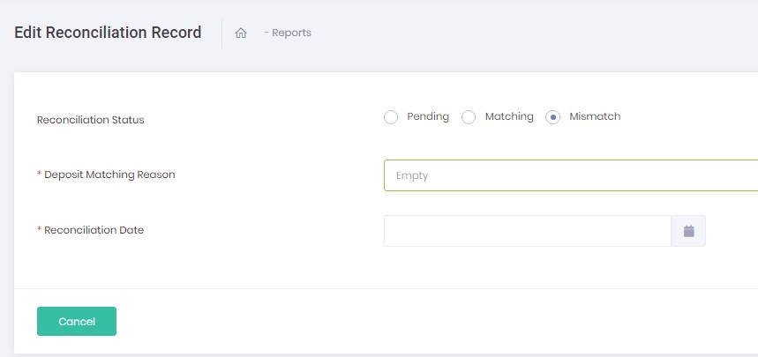Viewport: 758px width, 357px height.
Task: Open the calendar date picker icon
Action: pyautogui.click(x=688, y=231)
